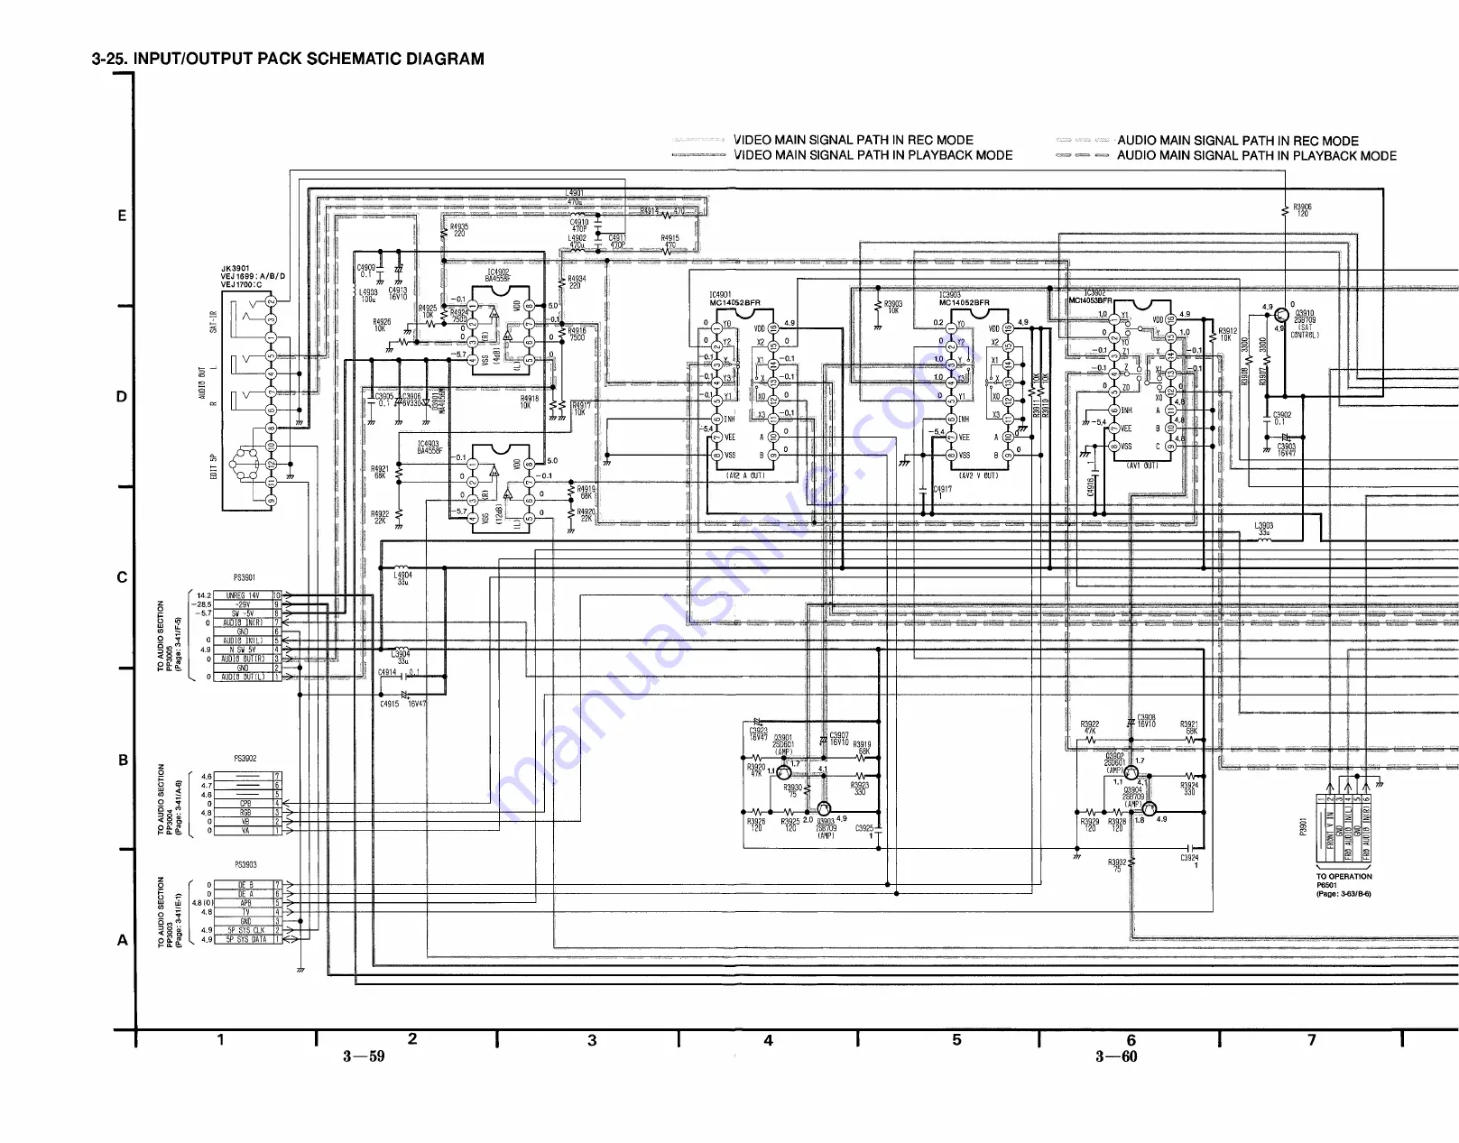Click page number '3—60'
1459x1143 pixels.
click(x=1116, y=1056)
